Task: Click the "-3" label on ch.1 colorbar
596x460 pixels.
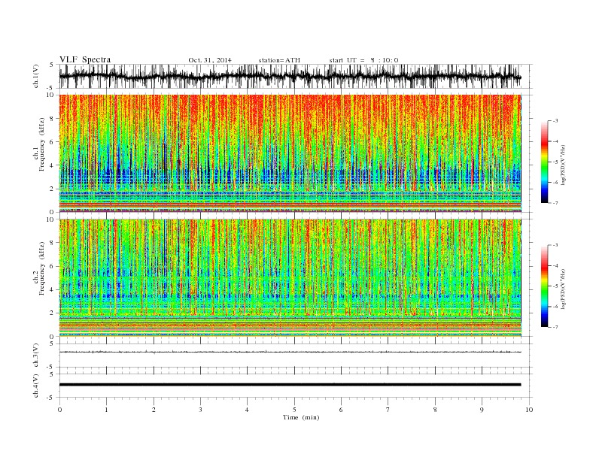Action: point(555,121)
